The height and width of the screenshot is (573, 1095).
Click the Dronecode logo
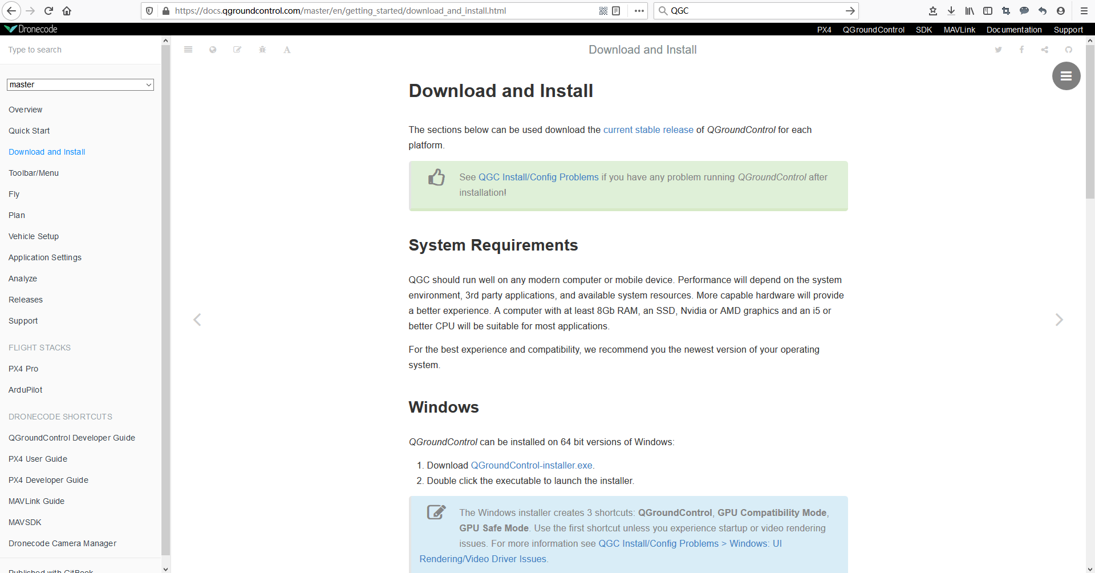click(31, 29)
